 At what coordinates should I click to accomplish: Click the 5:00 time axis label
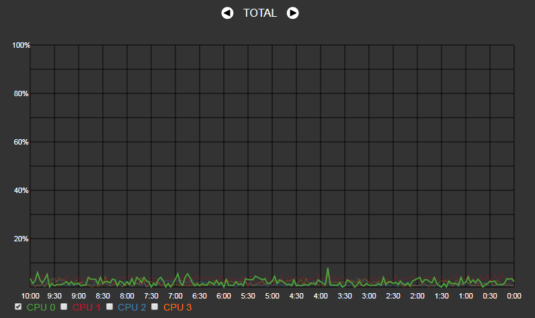pos(272,296)
